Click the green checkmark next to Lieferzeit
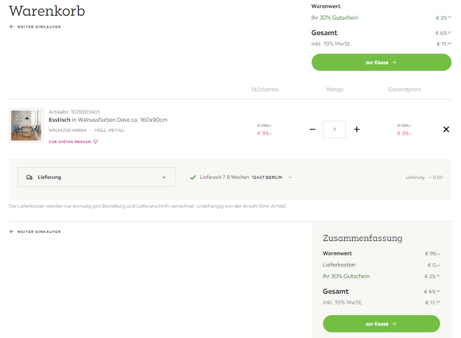The image size is (461, 338). click(193, 177)
